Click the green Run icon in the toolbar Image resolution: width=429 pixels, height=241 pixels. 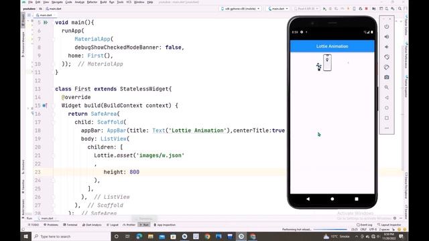(324, 9)
